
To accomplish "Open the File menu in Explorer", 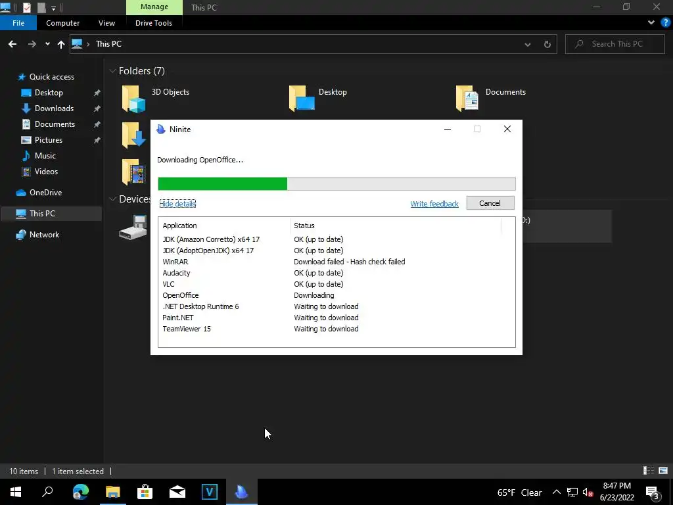I will (x=18, y=23).
